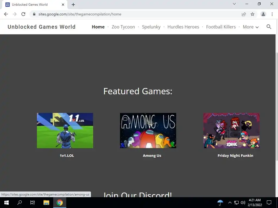The image size is (278, 208).
Task: Open Chrome's three-dot menu
Action: 272,14
